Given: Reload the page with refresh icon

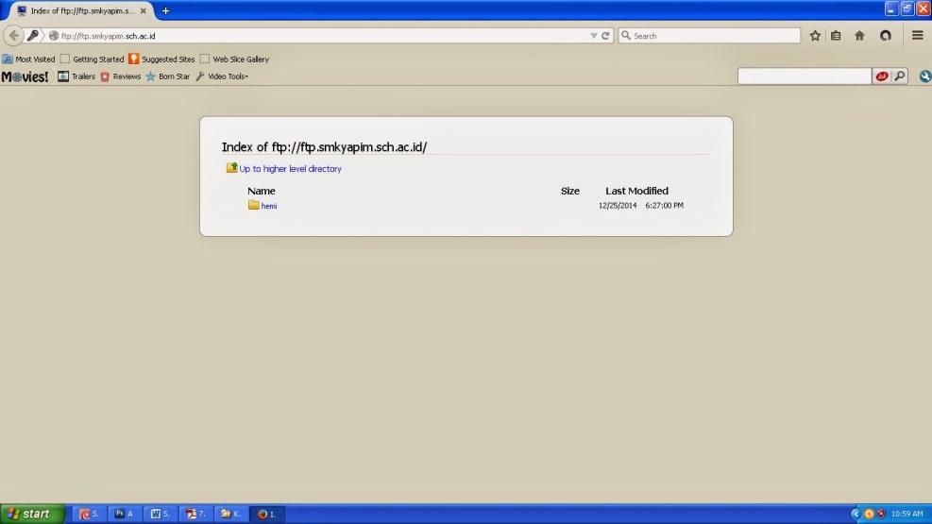Looking at the screenshot, I should [x=605, y=36].
